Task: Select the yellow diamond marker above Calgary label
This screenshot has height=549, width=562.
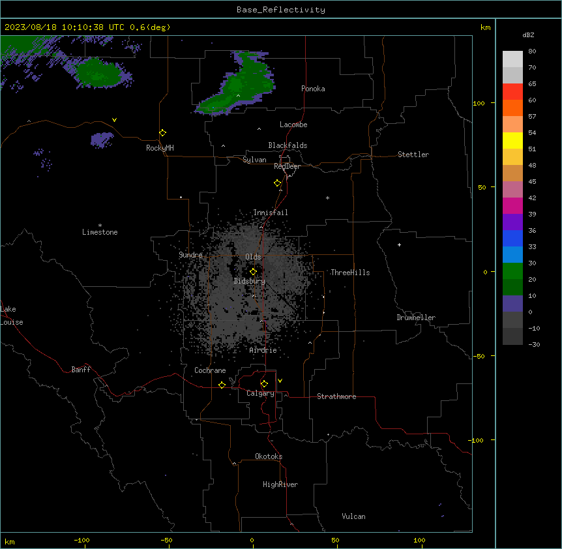Action: (264, 384)
